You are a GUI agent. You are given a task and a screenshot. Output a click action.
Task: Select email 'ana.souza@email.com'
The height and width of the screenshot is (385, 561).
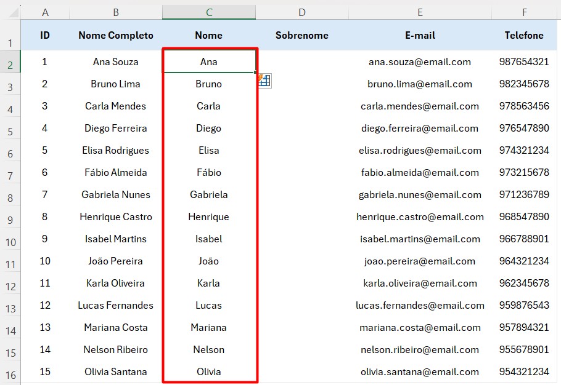[420, 62]
